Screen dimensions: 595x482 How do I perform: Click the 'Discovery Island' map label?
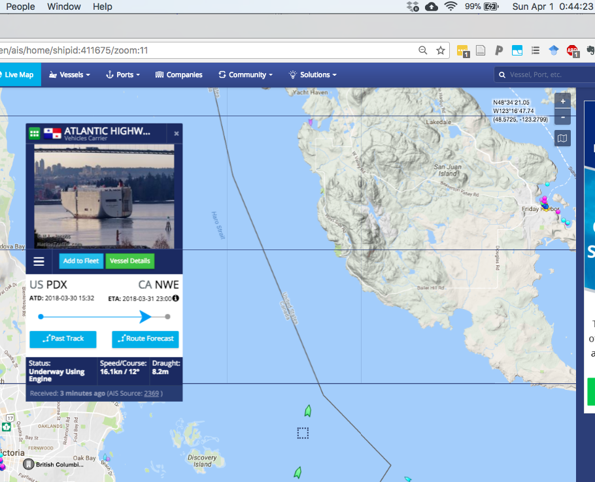(202, 461)
